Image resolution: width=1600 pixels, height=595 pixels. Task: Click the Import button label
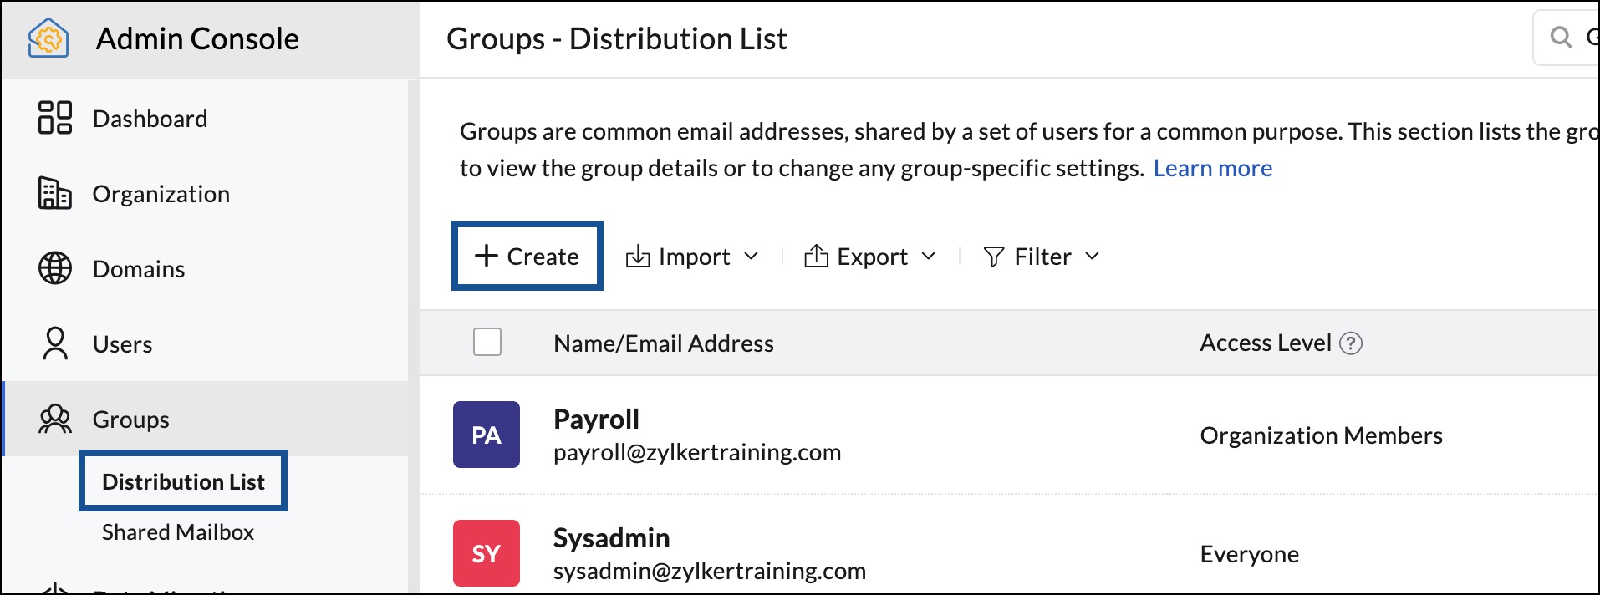[694, 257]
